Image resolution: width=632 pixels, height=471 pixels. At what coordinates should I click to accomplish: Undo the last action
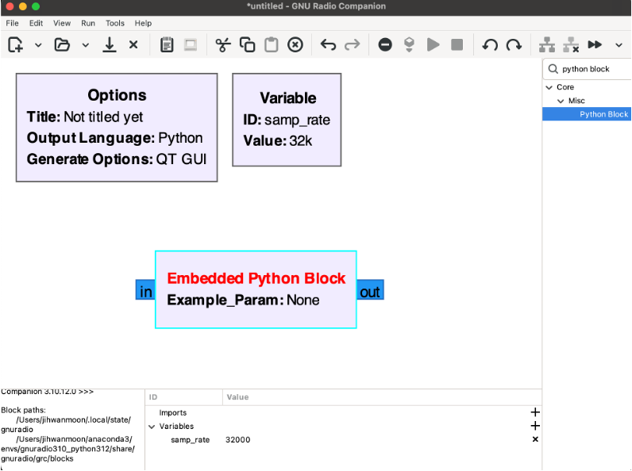(328, 44)
